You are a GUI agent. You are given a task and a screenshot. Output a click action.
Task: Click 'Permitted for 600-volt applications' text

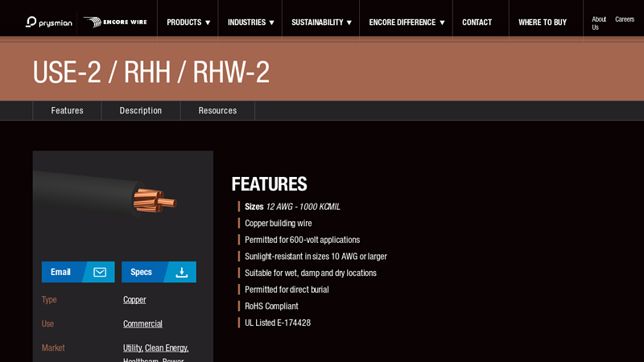pos(303,240)
